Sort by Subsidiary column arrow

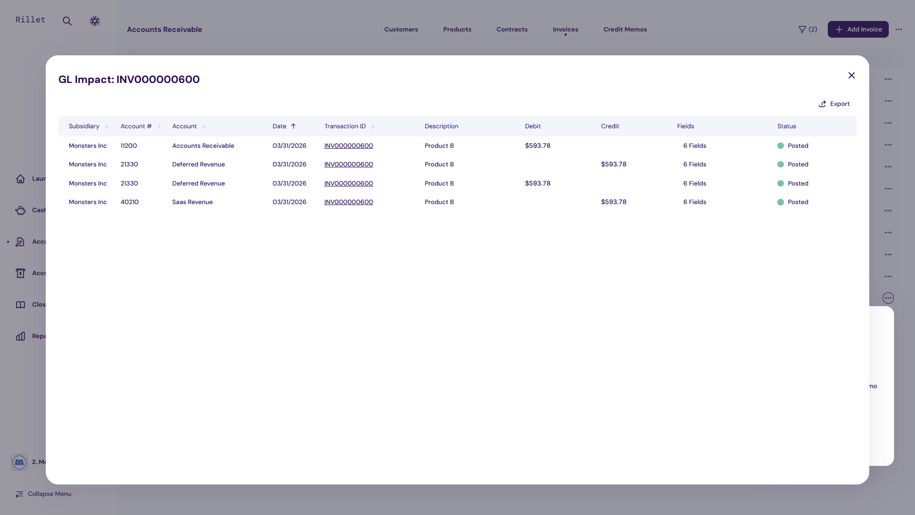107,126
